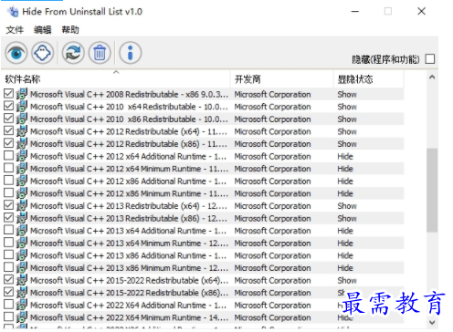Uncheck Visual C++ 2010 x86 Redistributable checkbox
This screenshot has height=332, width=453.
tap(8, 119)
